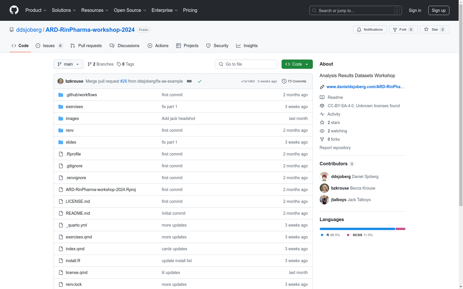Click the blue R segment of language bar
The height and width of the screenshot is (289, 463).
point(357,229)
